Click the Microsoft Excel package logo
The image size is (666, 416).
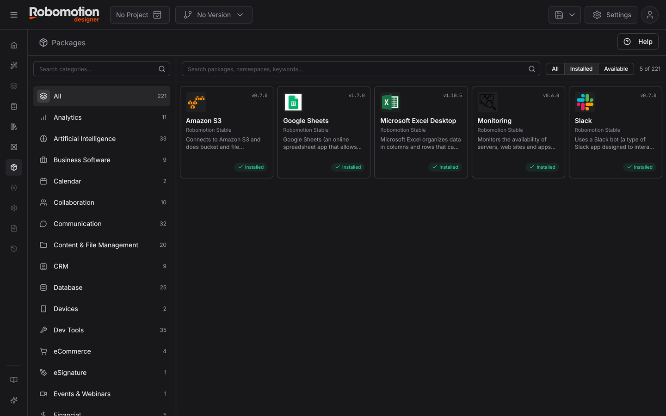pos(390,102)
